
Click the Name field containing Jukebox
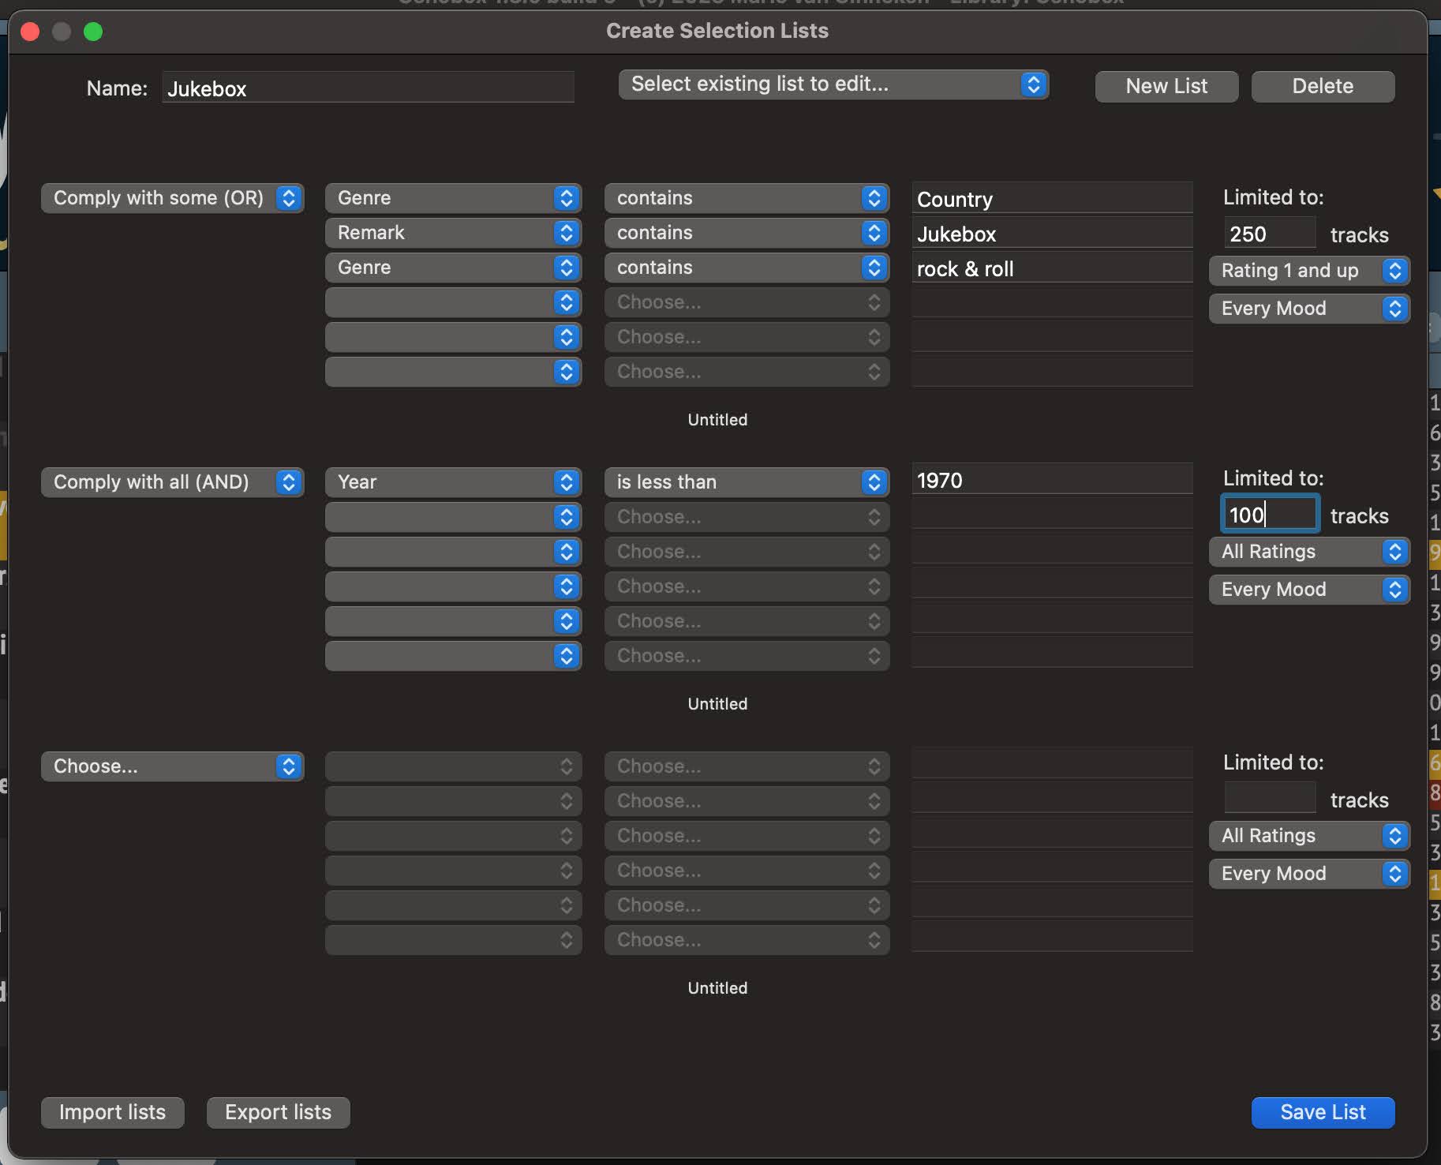368,88
